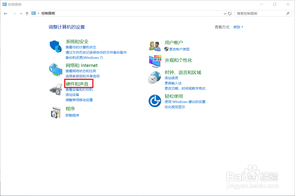Open the Network and Internet globe icon
The image size is (295, 196).
point(56,70)
